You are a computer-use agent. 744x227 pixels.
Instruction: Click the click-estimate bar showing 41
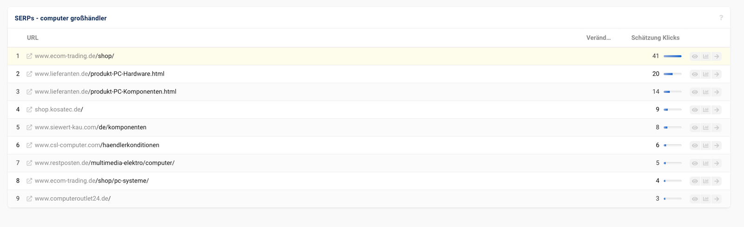(672, 56)
